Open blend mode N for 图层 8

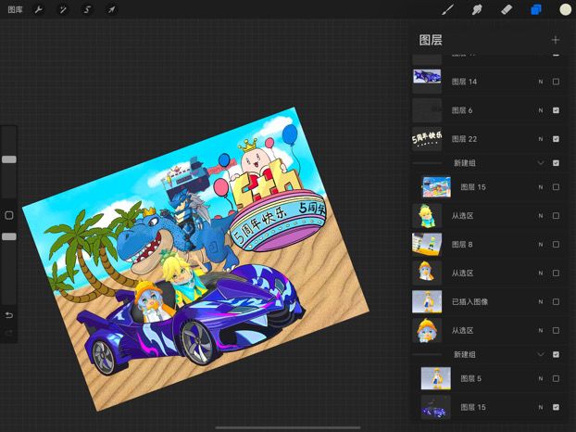541,245
